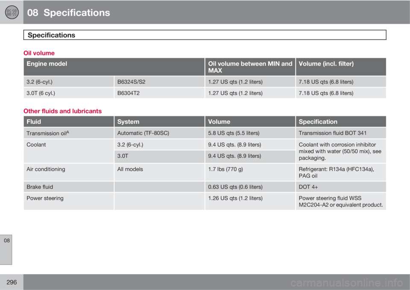Click the 'Fluid' column header
The width and height of the screenshot is (410, 290).
(x=69, y=121)
